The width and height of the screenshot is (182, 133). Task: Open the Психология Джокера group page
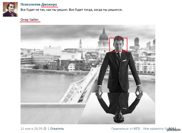tap(39, 5)
